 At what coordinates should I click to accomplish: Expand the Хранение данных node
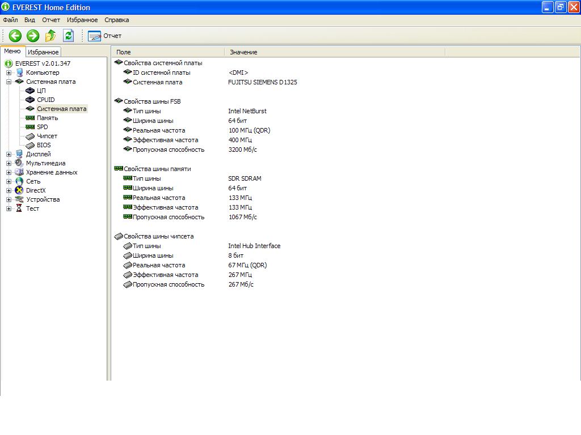pyautogui.click(x=9, y=172)
